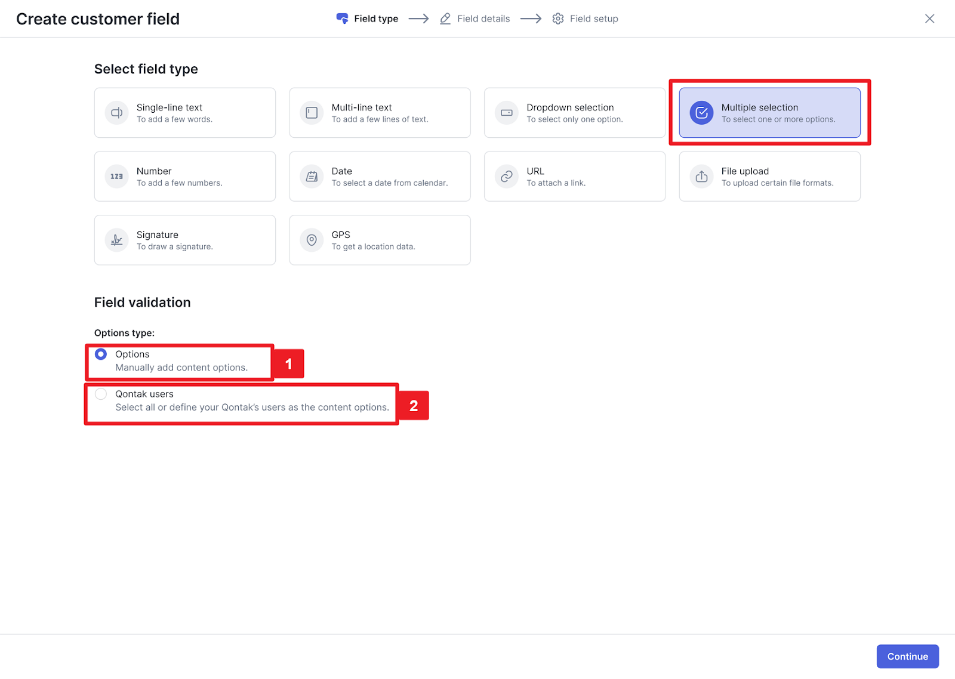Pick the Date calendar icon
The width and height of the screenshot is (955, 679).
312,177
